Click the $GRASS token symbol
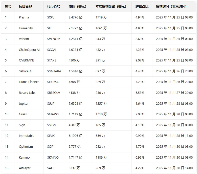The width and height of the screenshot is (197, 174). [x=53, y=114]
